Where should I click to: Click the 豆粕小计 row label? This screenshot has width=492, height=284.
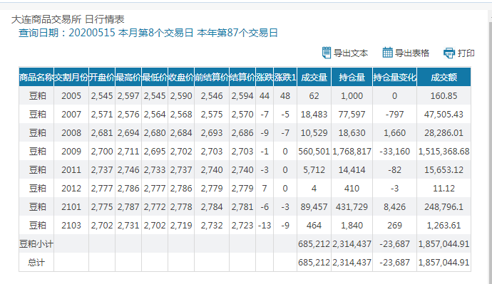[36, 243]
